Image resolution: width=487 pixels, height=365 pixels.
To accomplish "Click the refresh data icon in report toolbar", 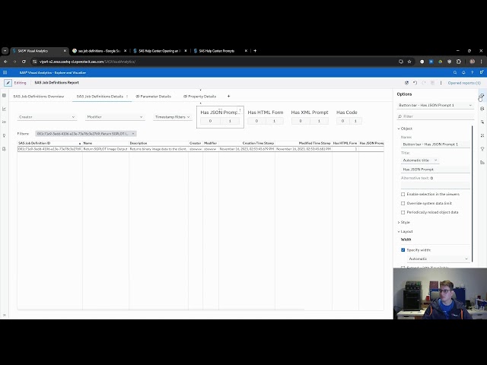I will [406, 83].
